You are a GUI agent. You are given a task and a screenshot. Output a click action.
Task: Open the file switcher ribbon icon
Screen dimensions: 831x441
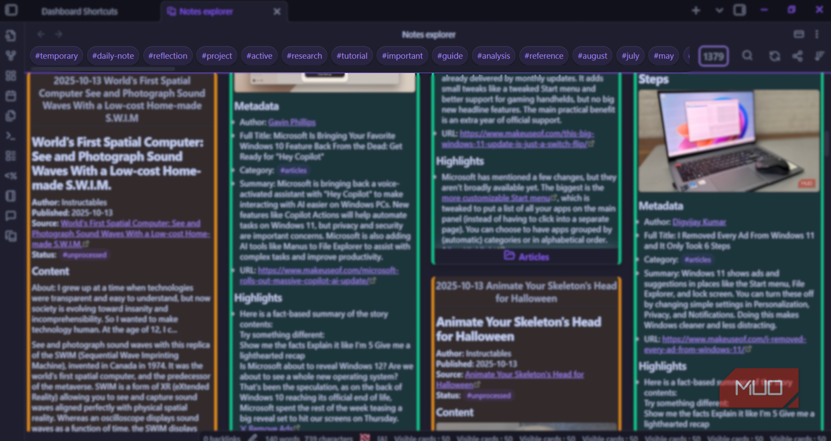click(11, 35)
